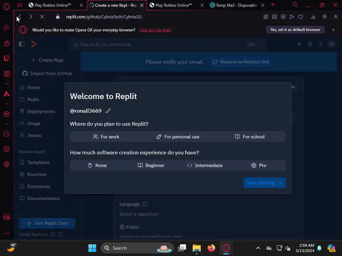Click the sidebar three dots menu

[x=7, y=233]
